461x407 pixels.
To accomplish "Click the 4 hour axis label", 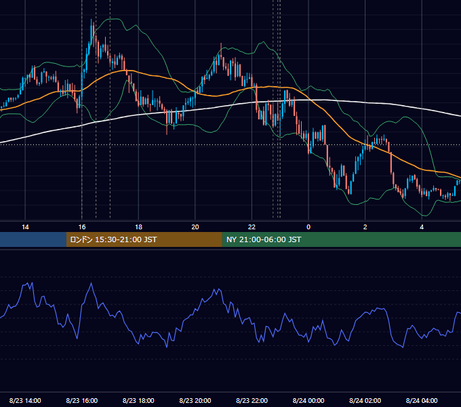I will coord(422,227).
